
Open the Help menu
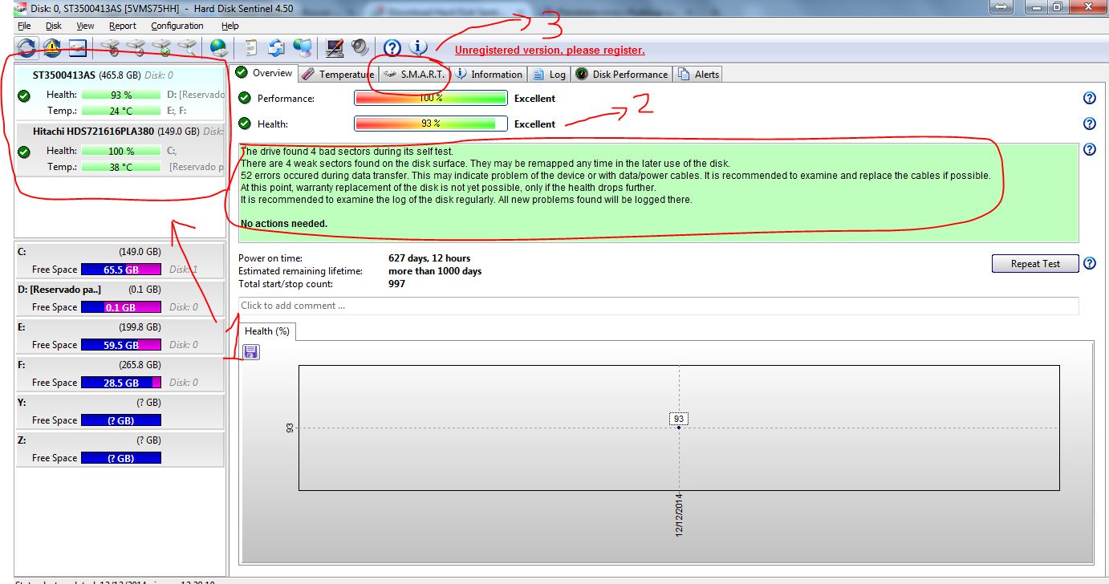click(x=230, y=26)
